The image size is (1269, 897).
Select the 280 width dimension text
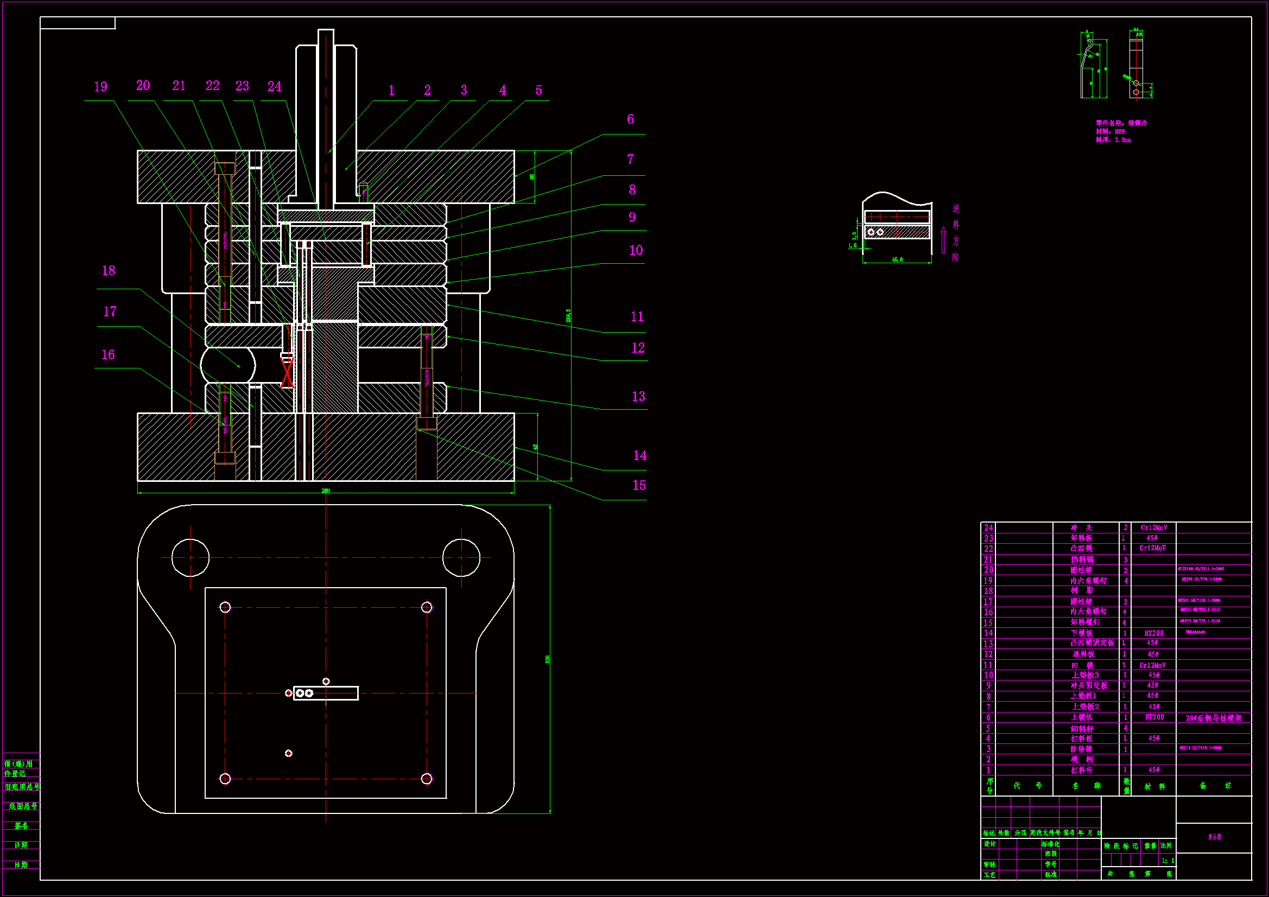(x=326, y=491)
